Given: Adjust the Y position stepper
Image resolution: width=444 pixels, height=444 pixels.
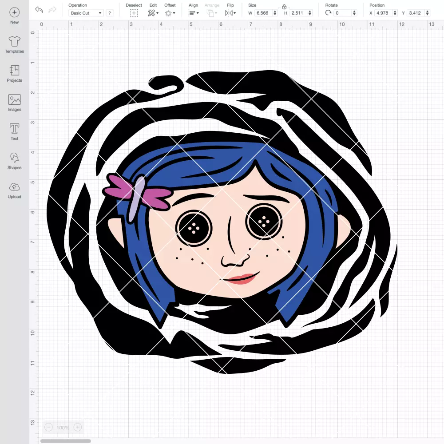Looking at the screenshot, I should [428, 13].
